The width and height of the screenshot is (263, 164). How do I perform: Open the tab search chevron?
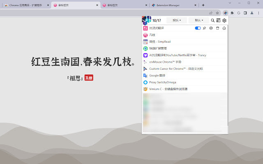(230, 3)
